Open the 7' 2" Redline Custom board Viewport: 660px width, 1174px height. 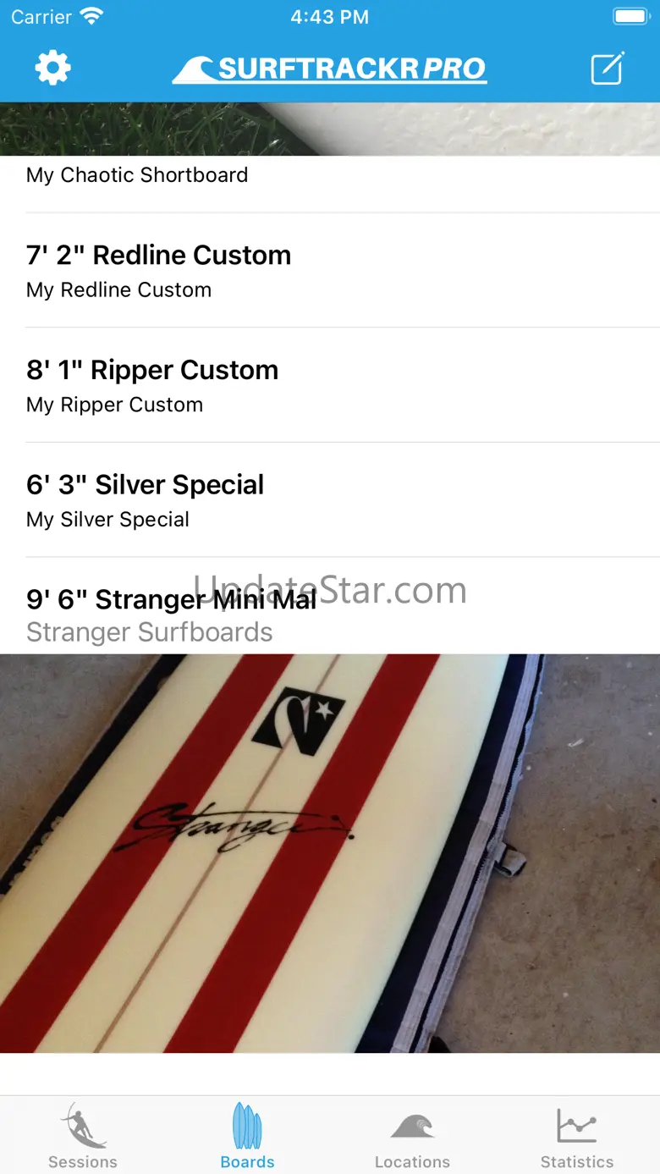coord(330,270)
